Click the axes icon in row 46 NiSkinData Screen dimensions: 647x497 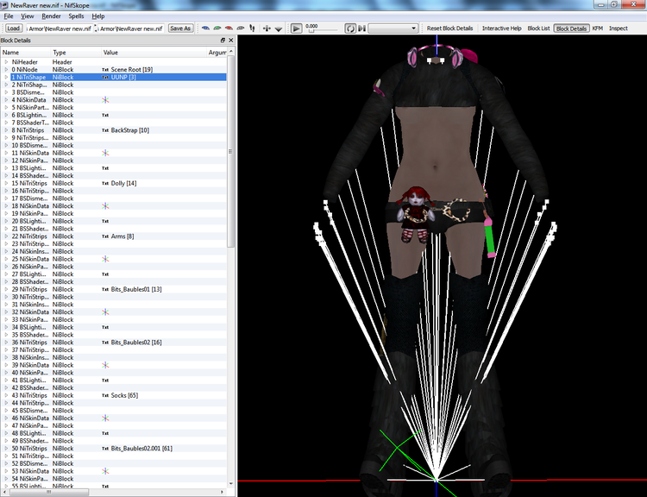[105, 418]
